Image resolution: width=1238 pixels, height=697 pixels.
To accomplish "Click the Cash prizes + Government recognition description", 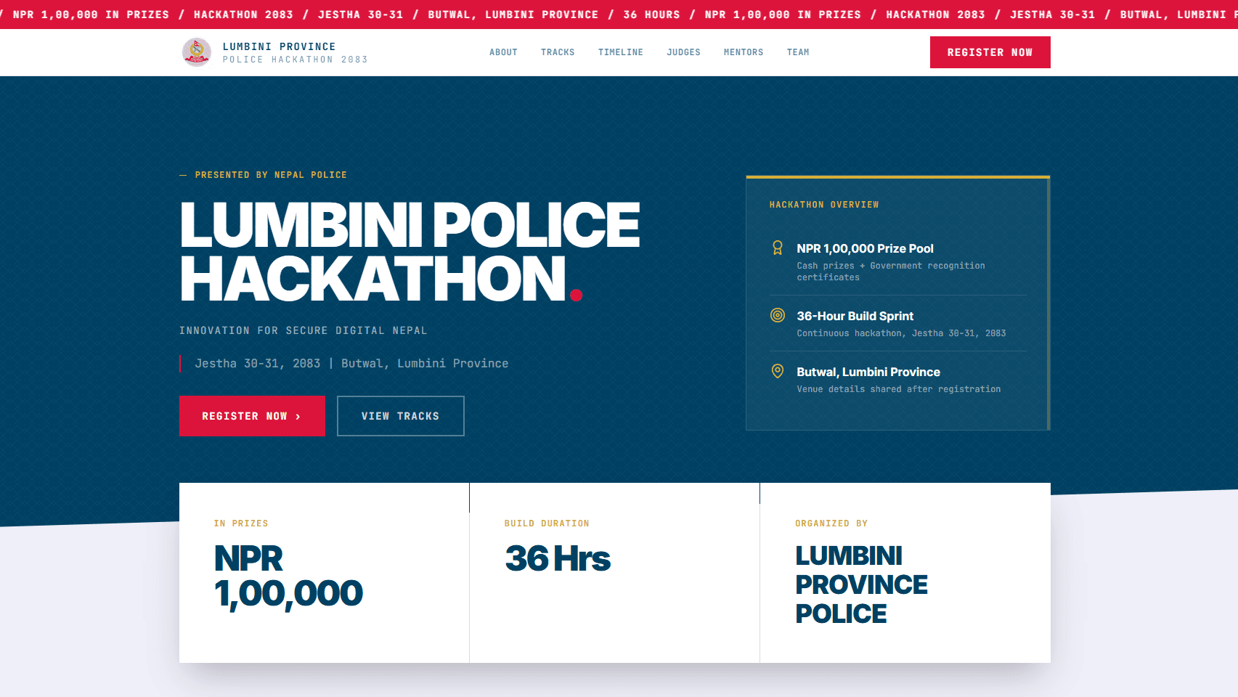I will coord(891,272).
